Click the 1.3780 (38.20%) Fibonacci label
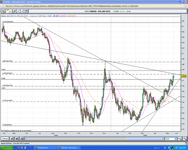This screenshot has width=188, height=150. point(7,85)
